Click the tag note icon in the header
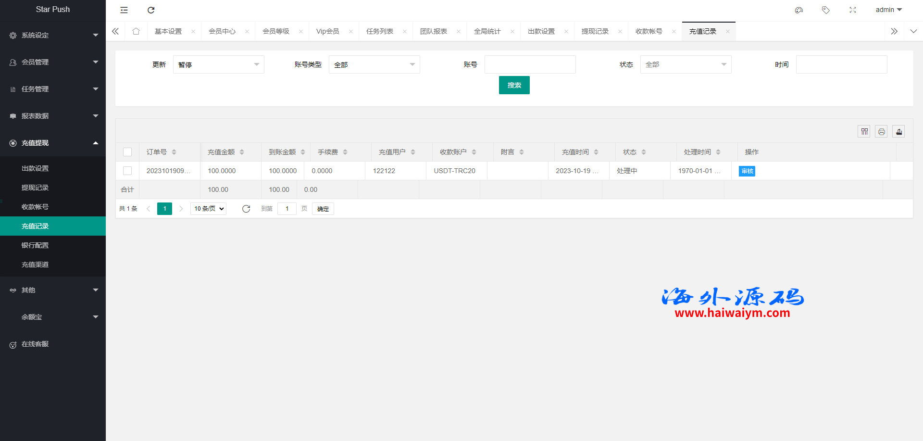 click(x=826, y=10)
